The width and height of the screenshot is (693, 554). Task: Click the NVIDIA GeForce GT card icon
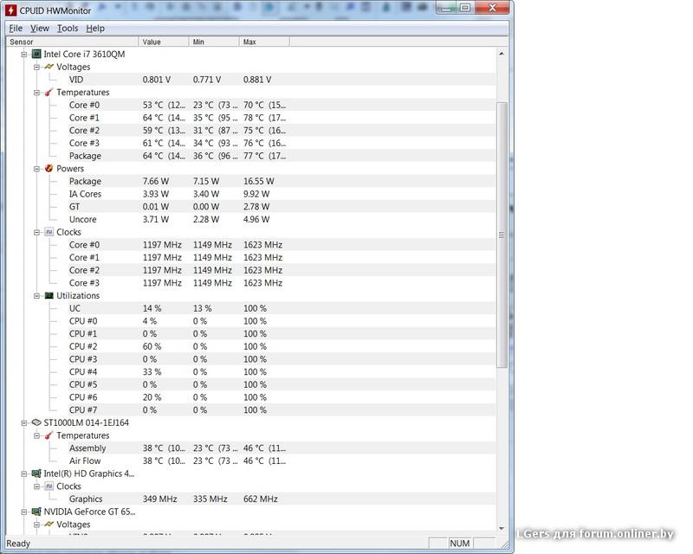tap(36, 512)
